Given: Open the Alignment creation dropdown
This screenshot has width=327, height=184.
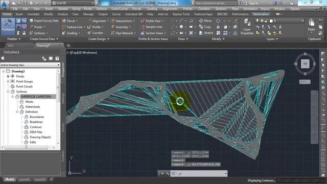Looking at the screenshot, I should coord(98,21).
